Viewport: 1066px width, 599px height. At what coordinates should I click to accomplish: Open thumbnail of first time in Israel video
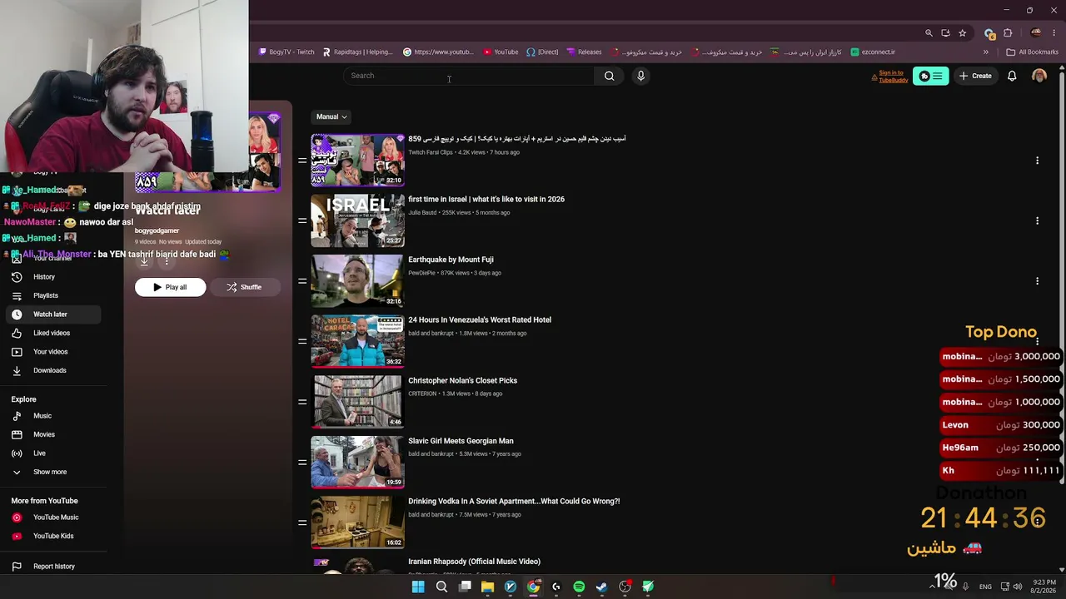(x=357, y=220)
